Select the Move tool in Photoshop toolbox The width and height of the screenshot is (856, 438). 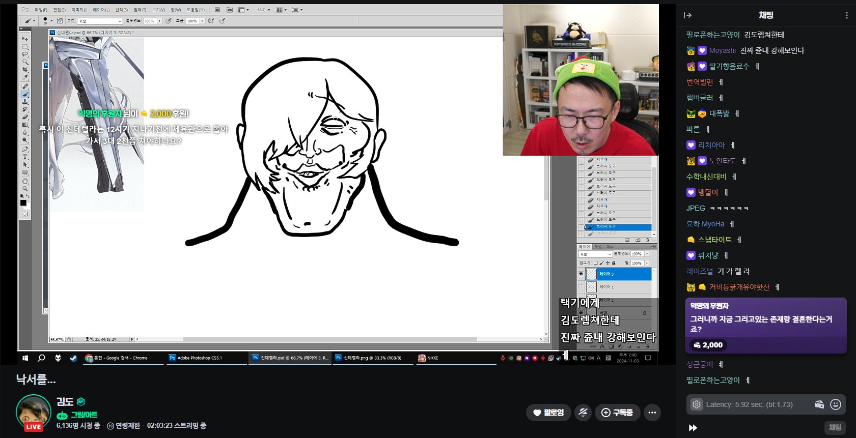point(25,39)
